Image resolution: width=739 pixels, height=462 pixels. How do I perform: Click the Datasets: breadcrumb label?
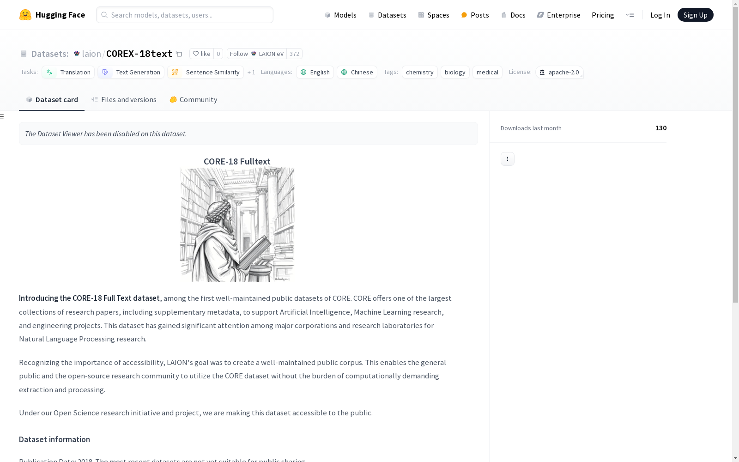pyautogui.click(x=50, y=54)
